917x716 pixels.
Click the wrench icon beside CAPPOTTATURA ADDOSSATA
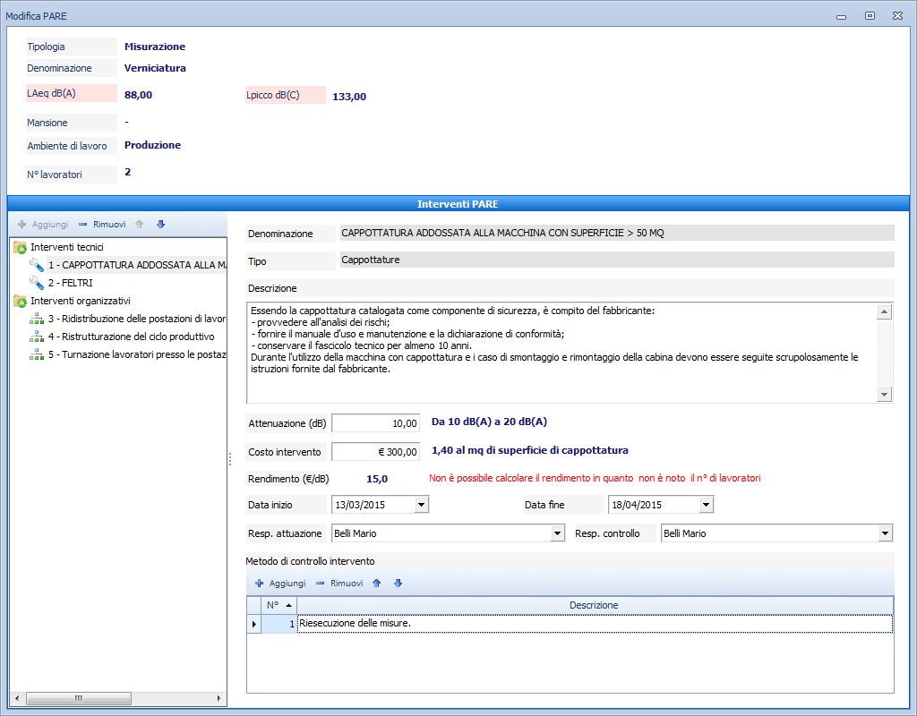[36, 265]
